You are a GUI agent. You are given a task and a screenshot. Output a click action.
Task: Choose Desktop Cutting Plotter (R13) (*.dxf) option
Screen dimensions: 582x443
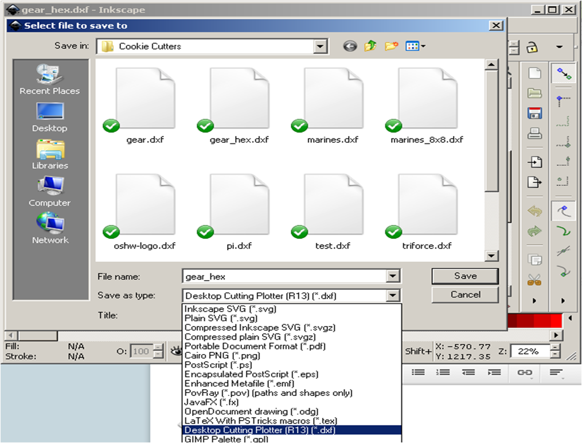point(292,430)
